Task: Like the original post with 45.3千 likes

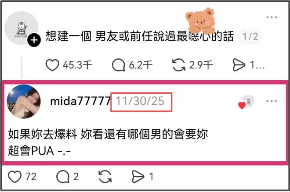Action: click(x=52, y=65)
